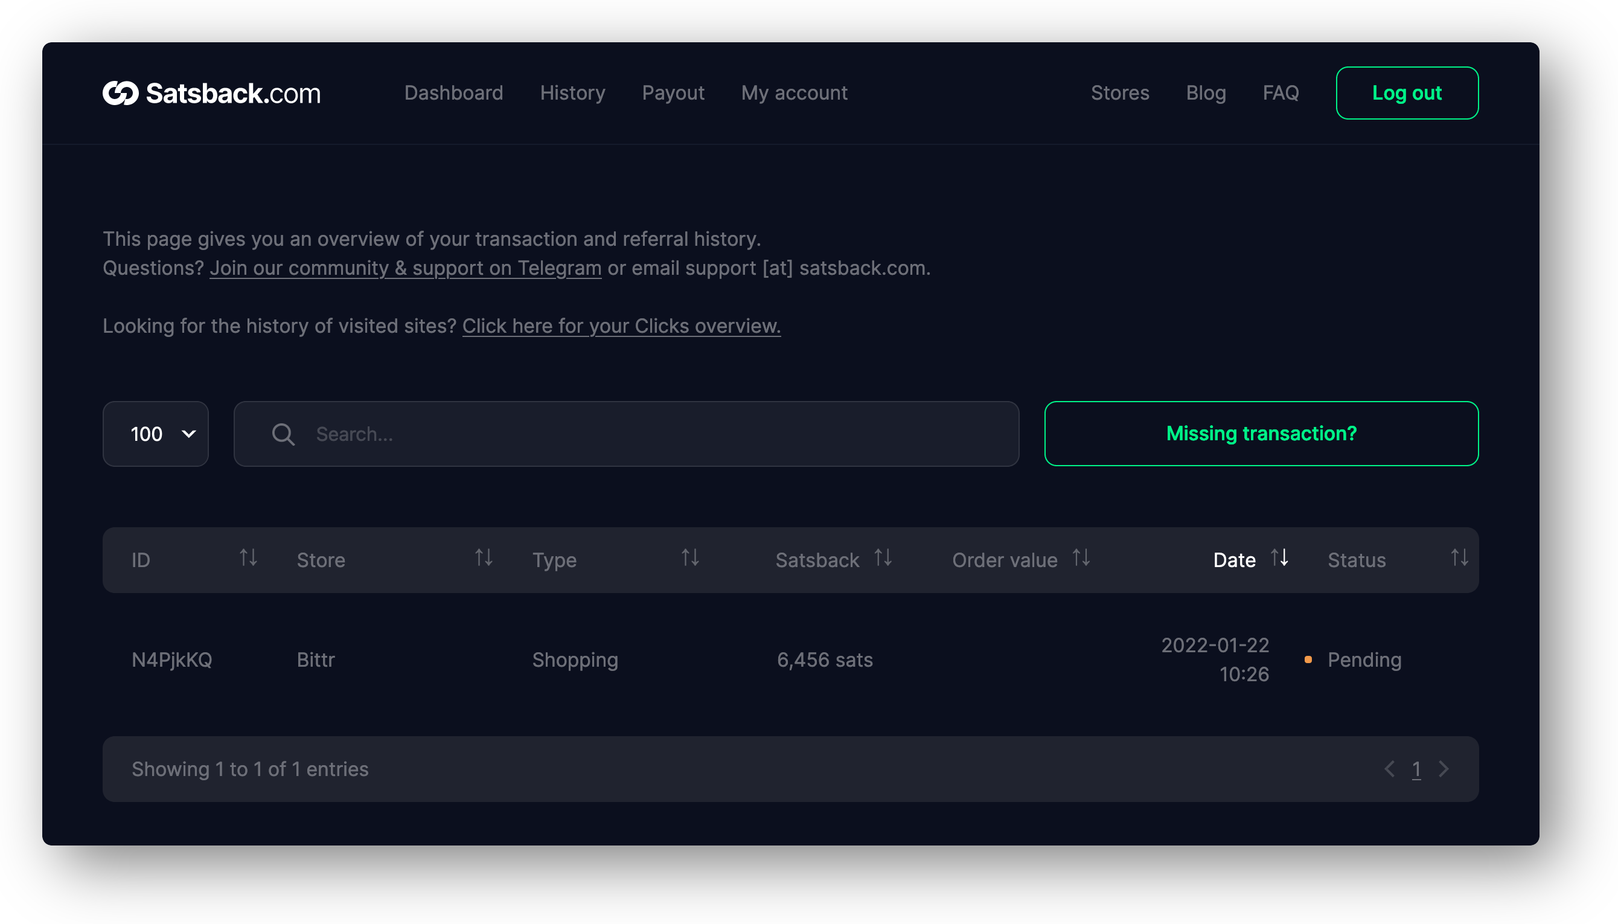
Task: Click the Satsback.com logo
Action: pyautogui.click(x=211, y=93)
